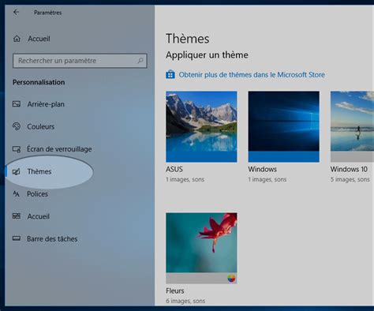Click the Paramètres window title
The width and height of the screenshot is (374, 311).
coord(48,13)
